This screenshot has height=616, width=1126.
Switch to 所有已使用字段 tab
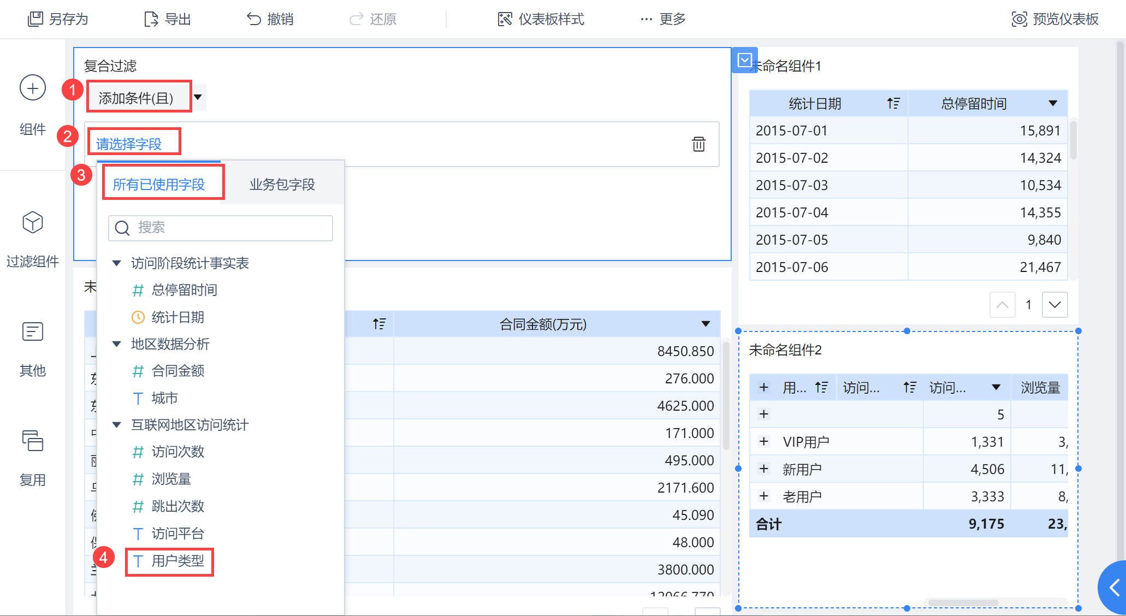tap(159, 185)
